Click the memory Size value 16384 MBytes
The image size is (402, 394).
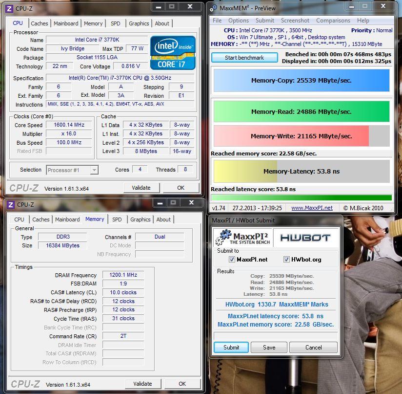[63, 245]
